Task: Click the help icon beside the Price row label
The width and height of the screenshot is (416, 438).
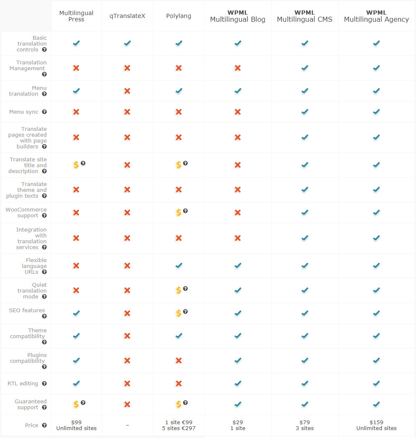Action: 44,425
